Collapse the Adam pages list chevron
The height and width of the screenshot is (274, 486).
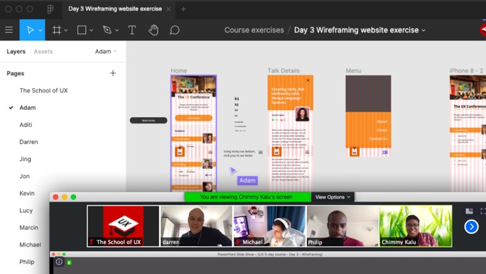coord(115,51)
